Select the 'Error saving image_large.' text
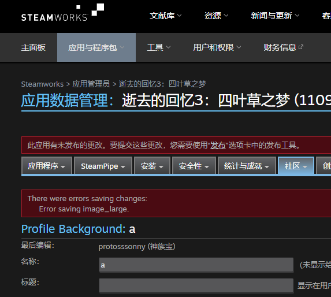Screen dimensions: 331x297 (x=84, y=209)
